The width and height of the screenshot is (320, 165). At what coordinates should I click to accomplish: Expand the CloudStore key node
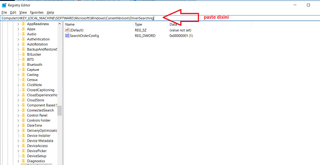click(x=18, y=100)
